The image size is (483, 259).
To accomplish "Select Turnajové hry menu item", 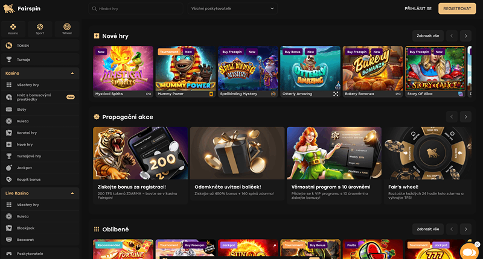I will point(40,156).
